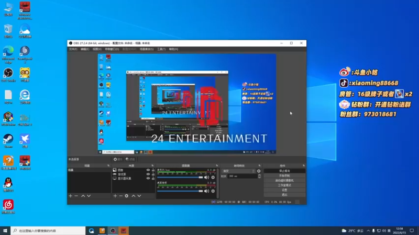
Task: Click the OBS icon in the taskbar
Action: coord(113,231)
